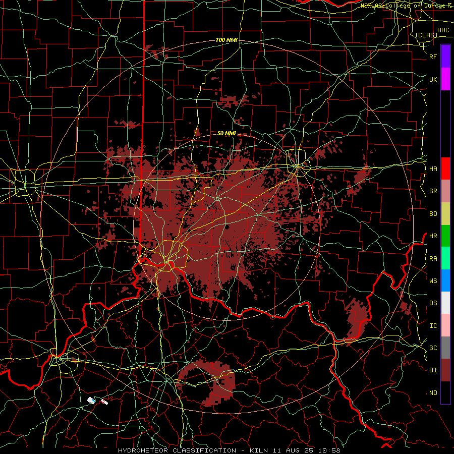Click the [CLAS] units label
The width and height of the screenshot is (454, 454).
pyautogui.click(x=426, y=35)
